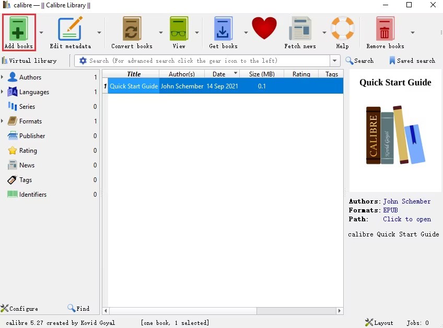Image resolution: width=443 pixels, height=328 pixels.
Task: Click the Remove books trash icon
Action: [385, 29]
